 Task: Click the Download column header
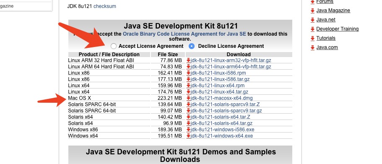(239, 55)
